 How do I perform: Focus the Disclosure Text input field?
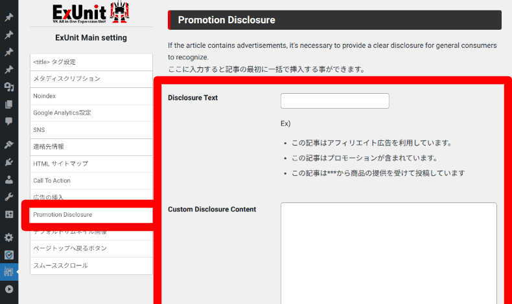(334, 101)
